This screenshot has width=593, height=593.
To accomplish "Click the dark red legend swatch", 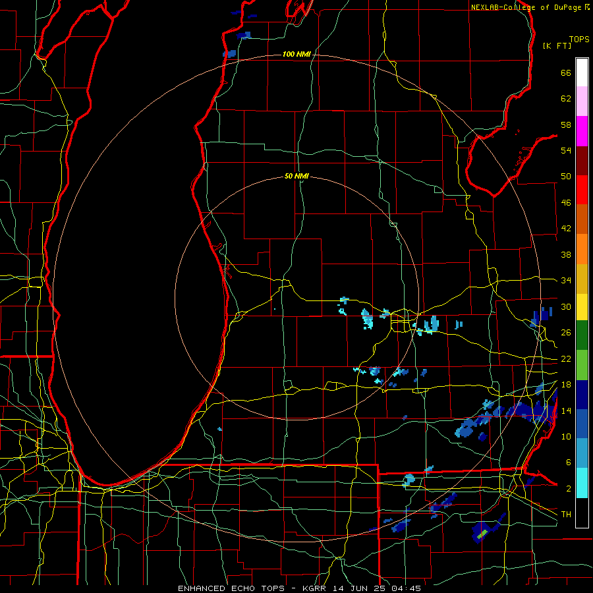I will 582,160.
